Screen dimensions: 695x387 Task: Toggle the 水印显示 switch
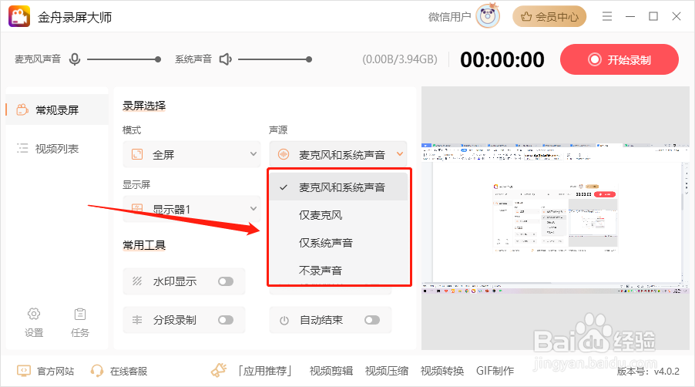pyautogui.click(x=226, y=281)
